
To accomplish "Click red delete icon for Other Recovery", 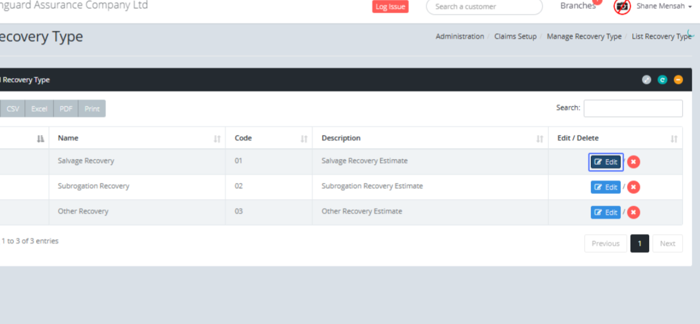I will [633, 212].
